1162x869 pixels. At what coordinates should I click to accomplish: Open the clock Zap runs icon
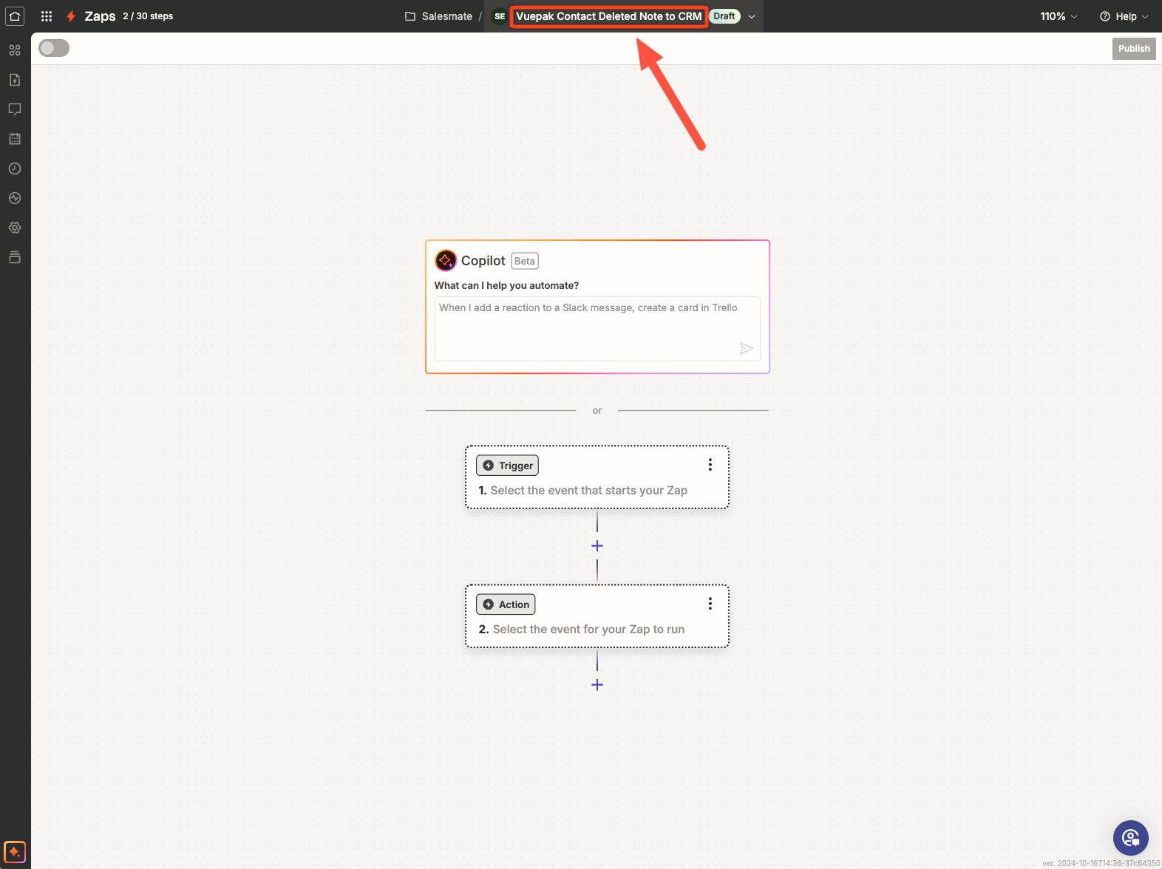tap(15, 168)
